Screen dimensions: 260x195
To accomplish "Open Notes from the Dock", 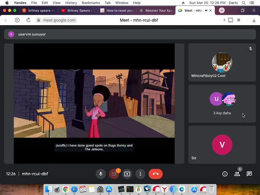I will point(91,189).
